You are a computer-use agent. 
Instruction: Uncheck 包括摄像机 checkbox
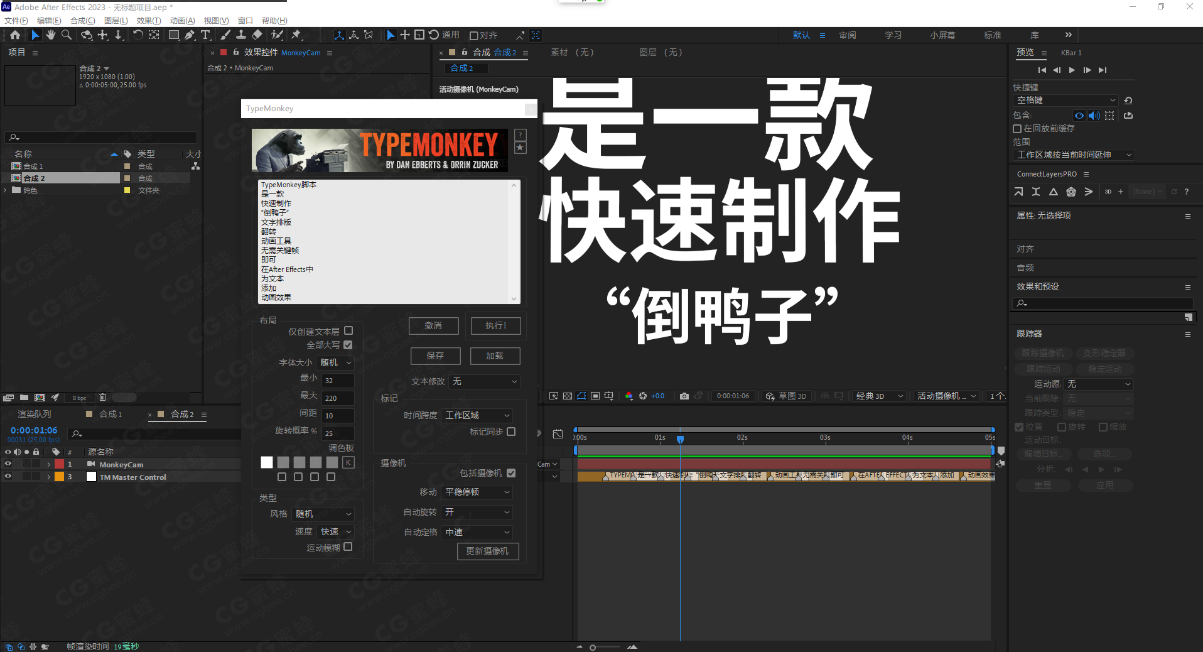(511, 473)
